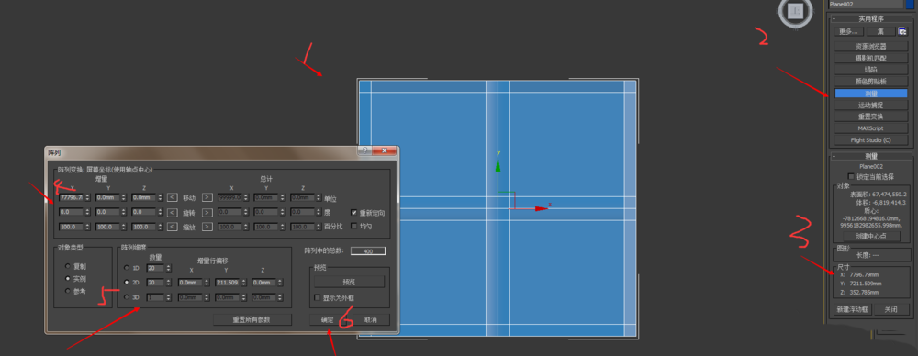The height and width of the screenshot is (356, 918).
Task: Click right arrow beside 缩放 row
Action: click(207, 227)
